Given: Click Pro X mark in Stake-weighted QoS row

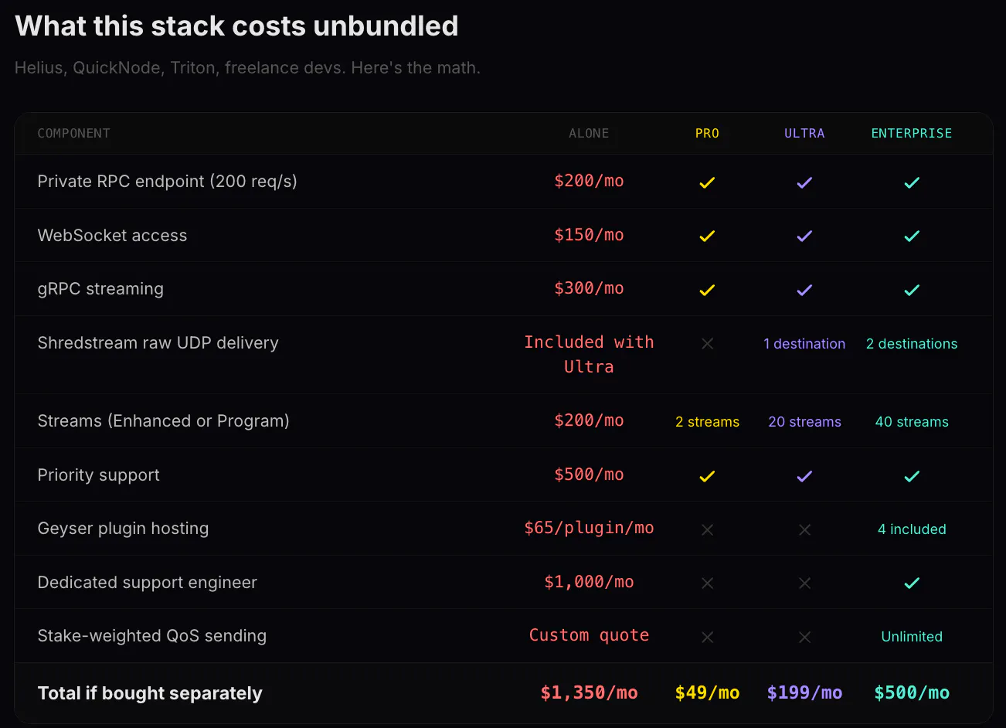Looking at the screenshot, I should (707, 637).
